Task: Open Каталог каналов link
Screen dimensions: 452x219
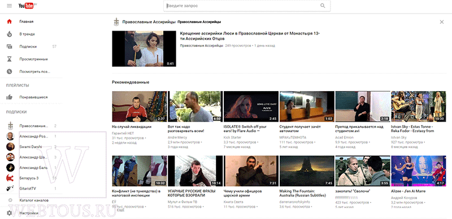Action: (x=34, y=200)
